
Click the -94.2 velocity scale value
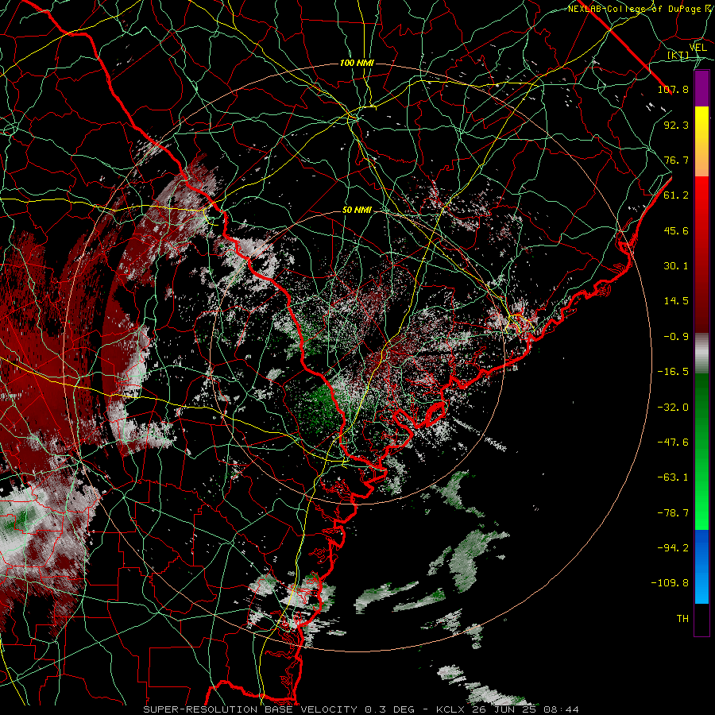[x=673, y=547]
